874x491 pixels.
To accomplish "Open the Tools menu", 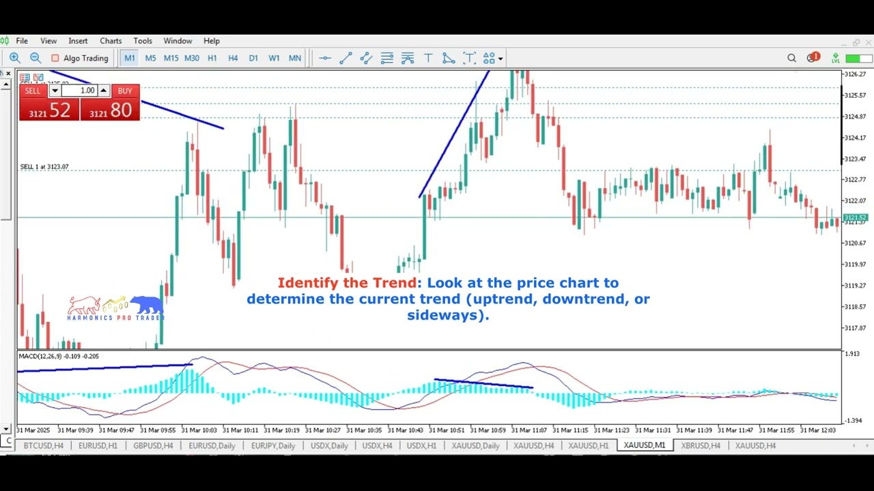I will pyautogui.click(x=143, y=41).
